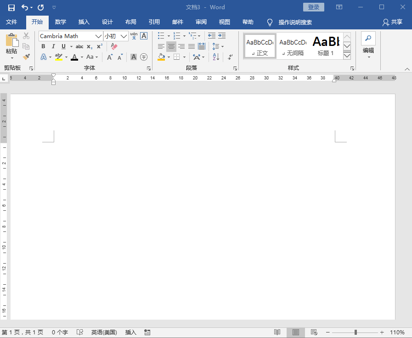Toggle superscript x² formatting
The height and width of the screenshot is (338, 412).
[x=100, y=46]
